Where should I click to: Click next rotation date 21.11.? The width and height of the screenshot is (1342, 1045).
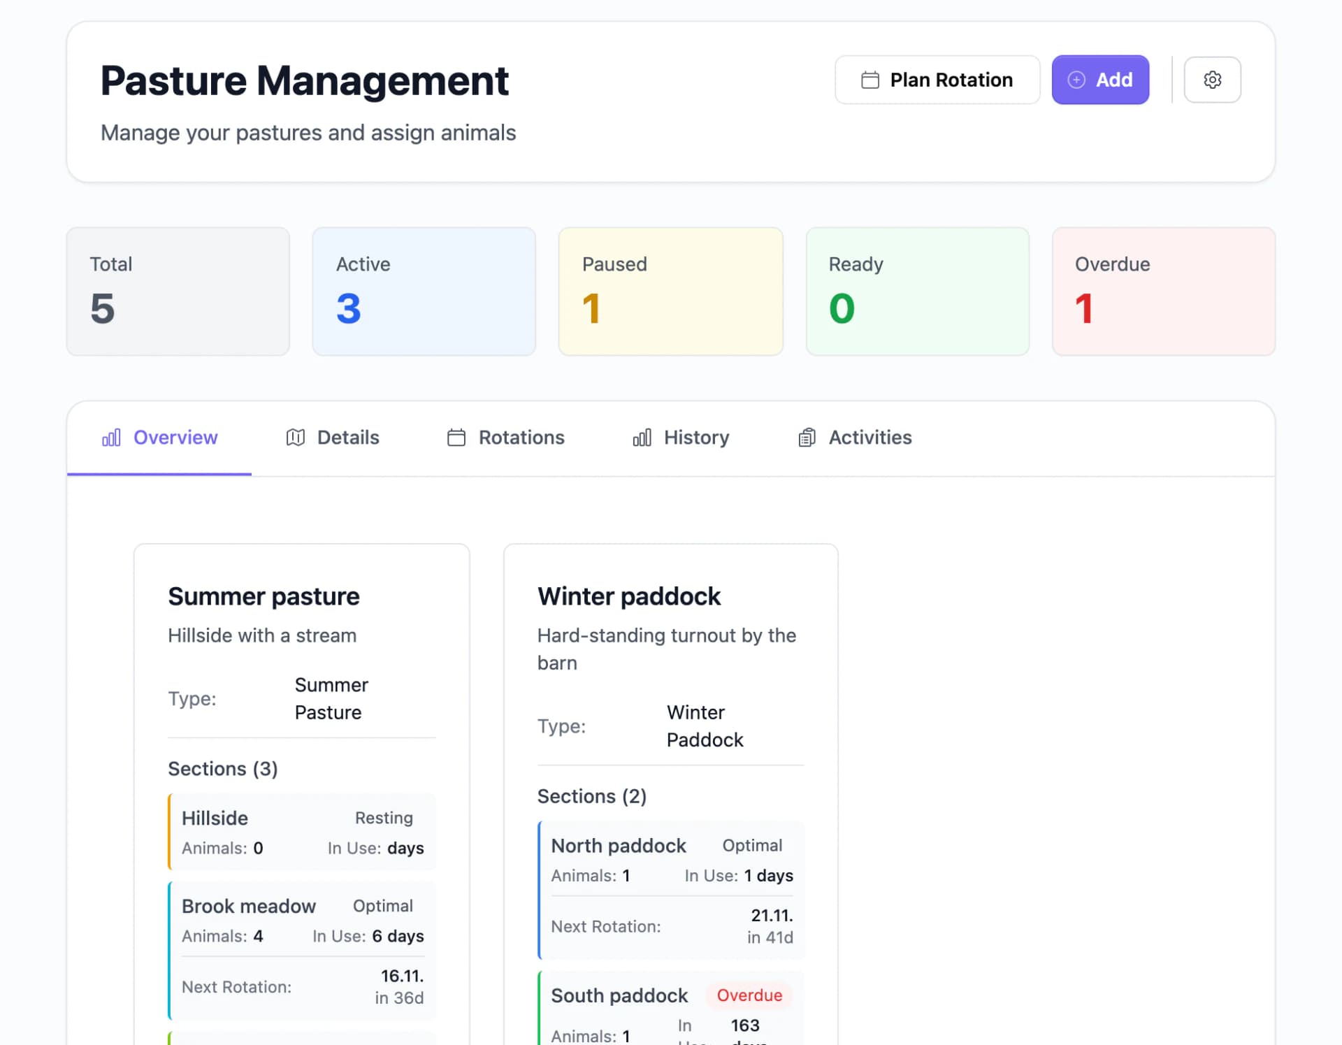click(x=772, y=916)
